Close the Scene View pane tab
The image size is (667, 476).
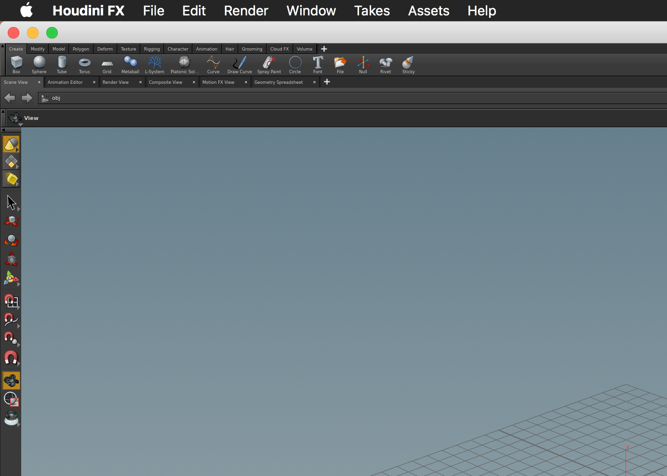point(39,82)
